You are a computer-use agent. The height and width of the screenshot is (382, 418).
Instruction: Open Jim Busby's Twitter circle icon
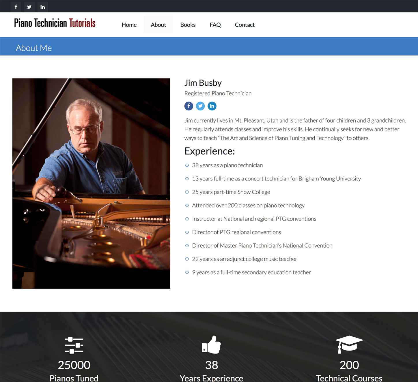click(x=200, y=106)
